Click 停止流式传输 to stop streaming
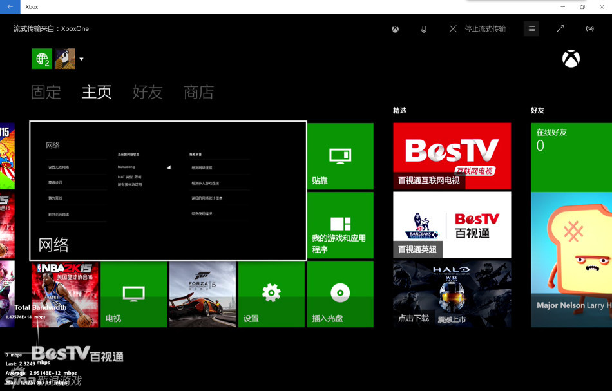This screenshot has width=612, height=391. (x=478, y=29)
